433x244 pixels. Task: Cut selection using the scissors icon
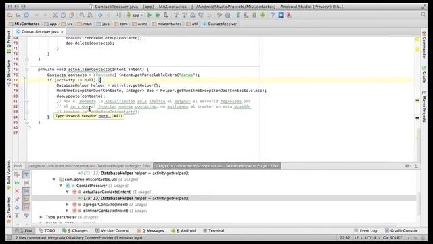tap(55, 15)
